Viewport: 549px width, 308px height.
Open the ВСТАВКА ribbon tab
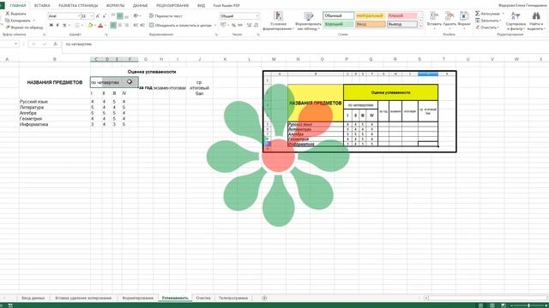point(42,6)
